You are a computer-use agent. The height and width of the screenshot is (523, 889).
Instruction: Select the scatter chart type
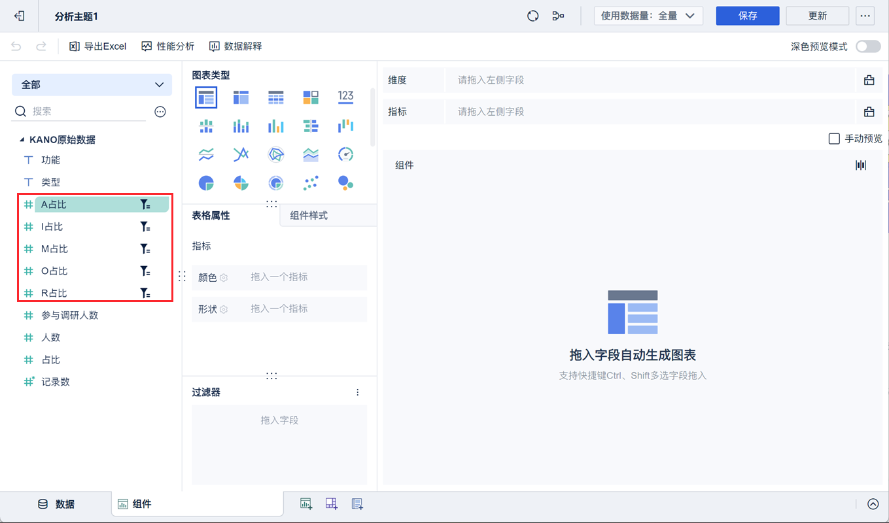[311, 183]
